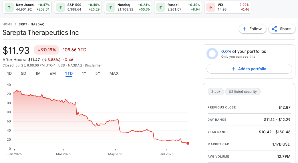Click the US listed security chip
Image resolution: width=298 pixels, height=163 pixels.
(x=243, y=92)
